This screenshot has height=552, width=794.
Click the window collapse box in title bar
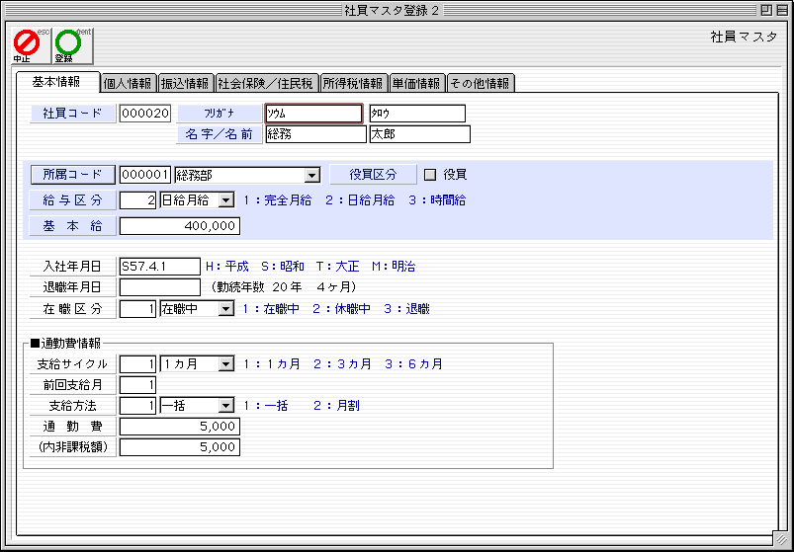782,9
